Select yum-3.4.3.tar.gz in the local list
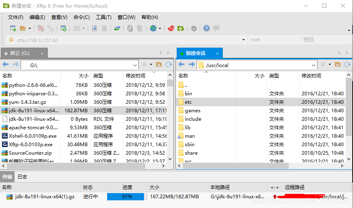Screen dimensions: 353x208 (x=84, y=102)
